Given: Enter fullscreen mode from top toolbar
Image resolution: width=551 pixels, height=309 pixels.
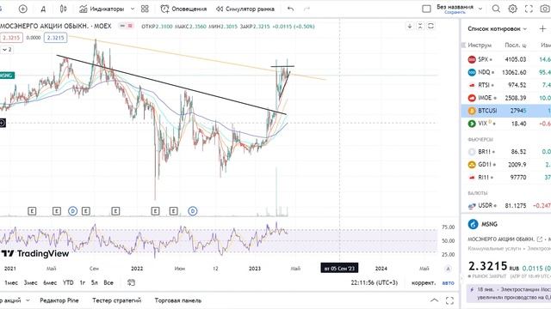Looking at the screenshot, I should click(x=529, y=9).
